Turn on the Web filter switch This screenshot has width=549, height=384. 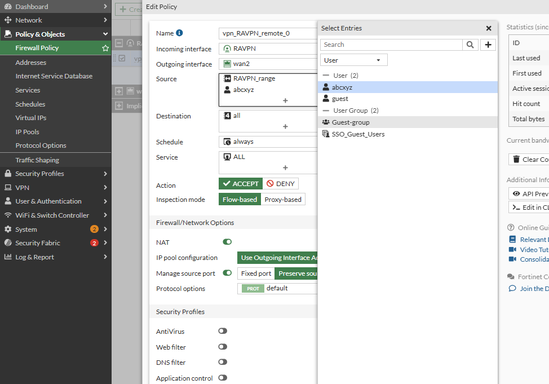223,347
